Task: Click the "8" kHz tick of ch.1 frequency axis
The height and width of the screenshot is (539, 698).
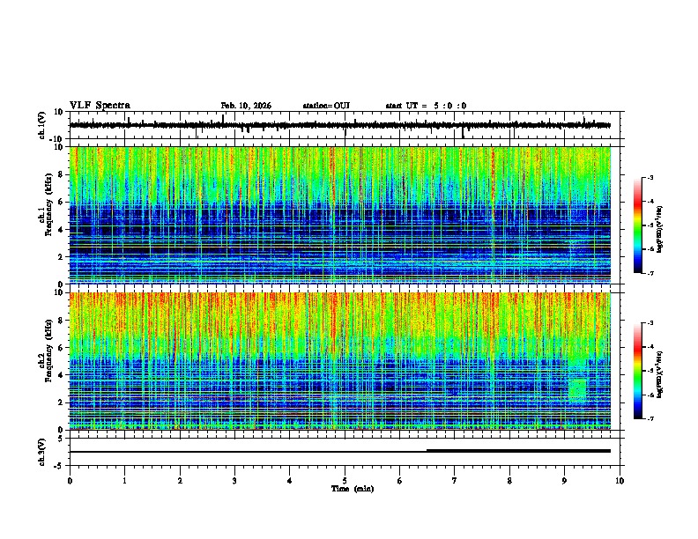Action: 62,174
